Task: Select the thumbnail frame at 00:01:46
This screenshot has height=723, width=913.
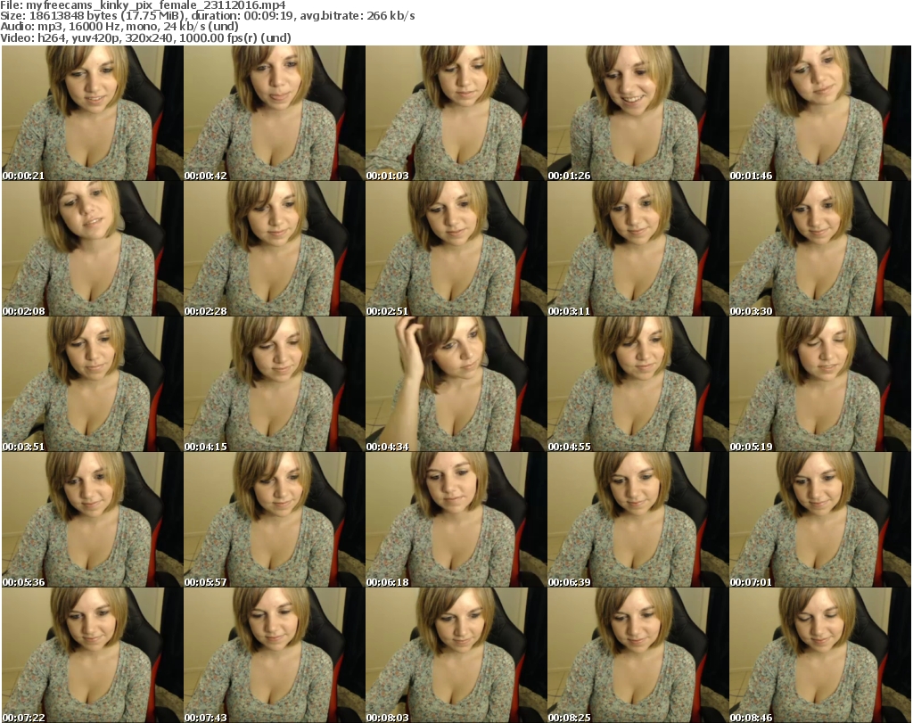Action: pyautogui.click(x=820, y=113)
